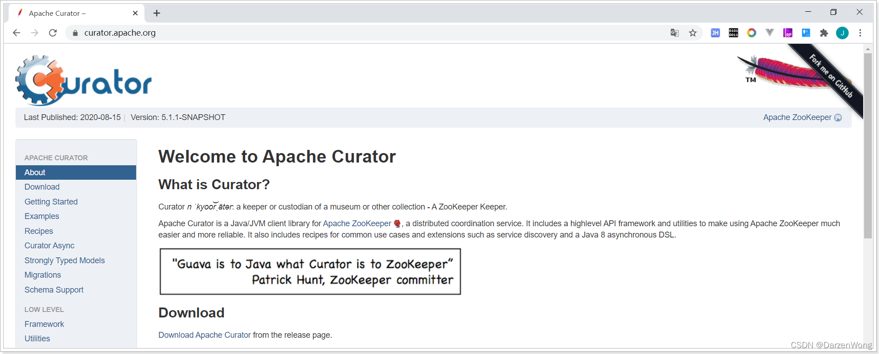
Task: Open Apache ZooKeeper link in header bar
Action: click(x=797, y=117)
